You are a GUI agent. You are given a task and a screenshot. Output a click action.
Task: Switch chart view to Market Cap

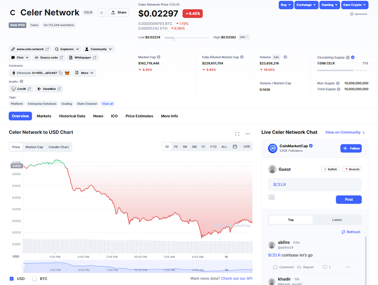34,147
